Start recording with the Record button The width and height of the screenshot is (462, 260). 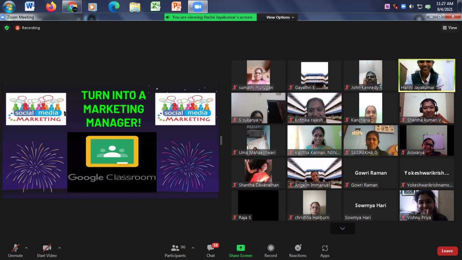tap(270, 250)
